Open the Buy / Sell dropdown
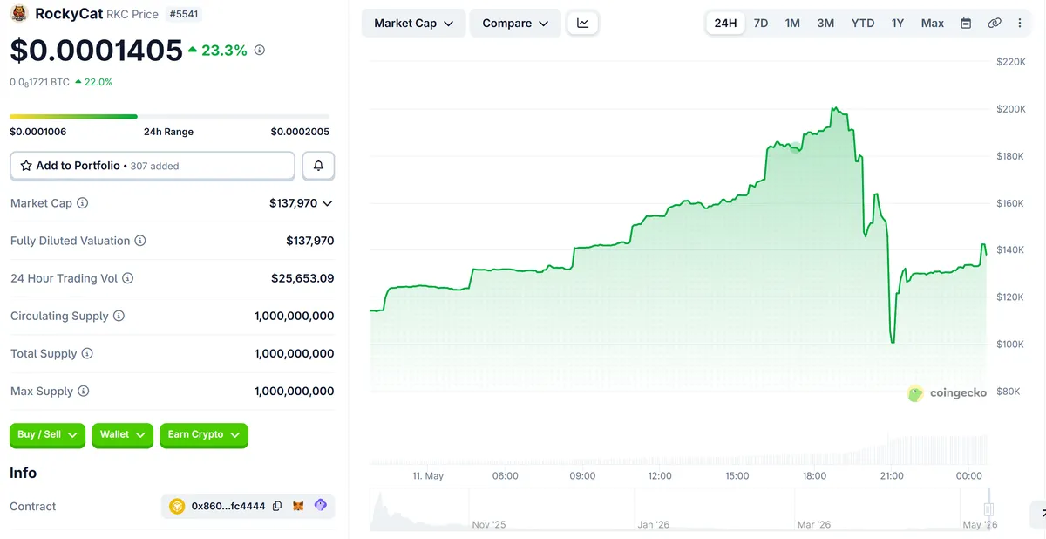Viewport: 1046px width, 539px height. [x=47, y=435]
